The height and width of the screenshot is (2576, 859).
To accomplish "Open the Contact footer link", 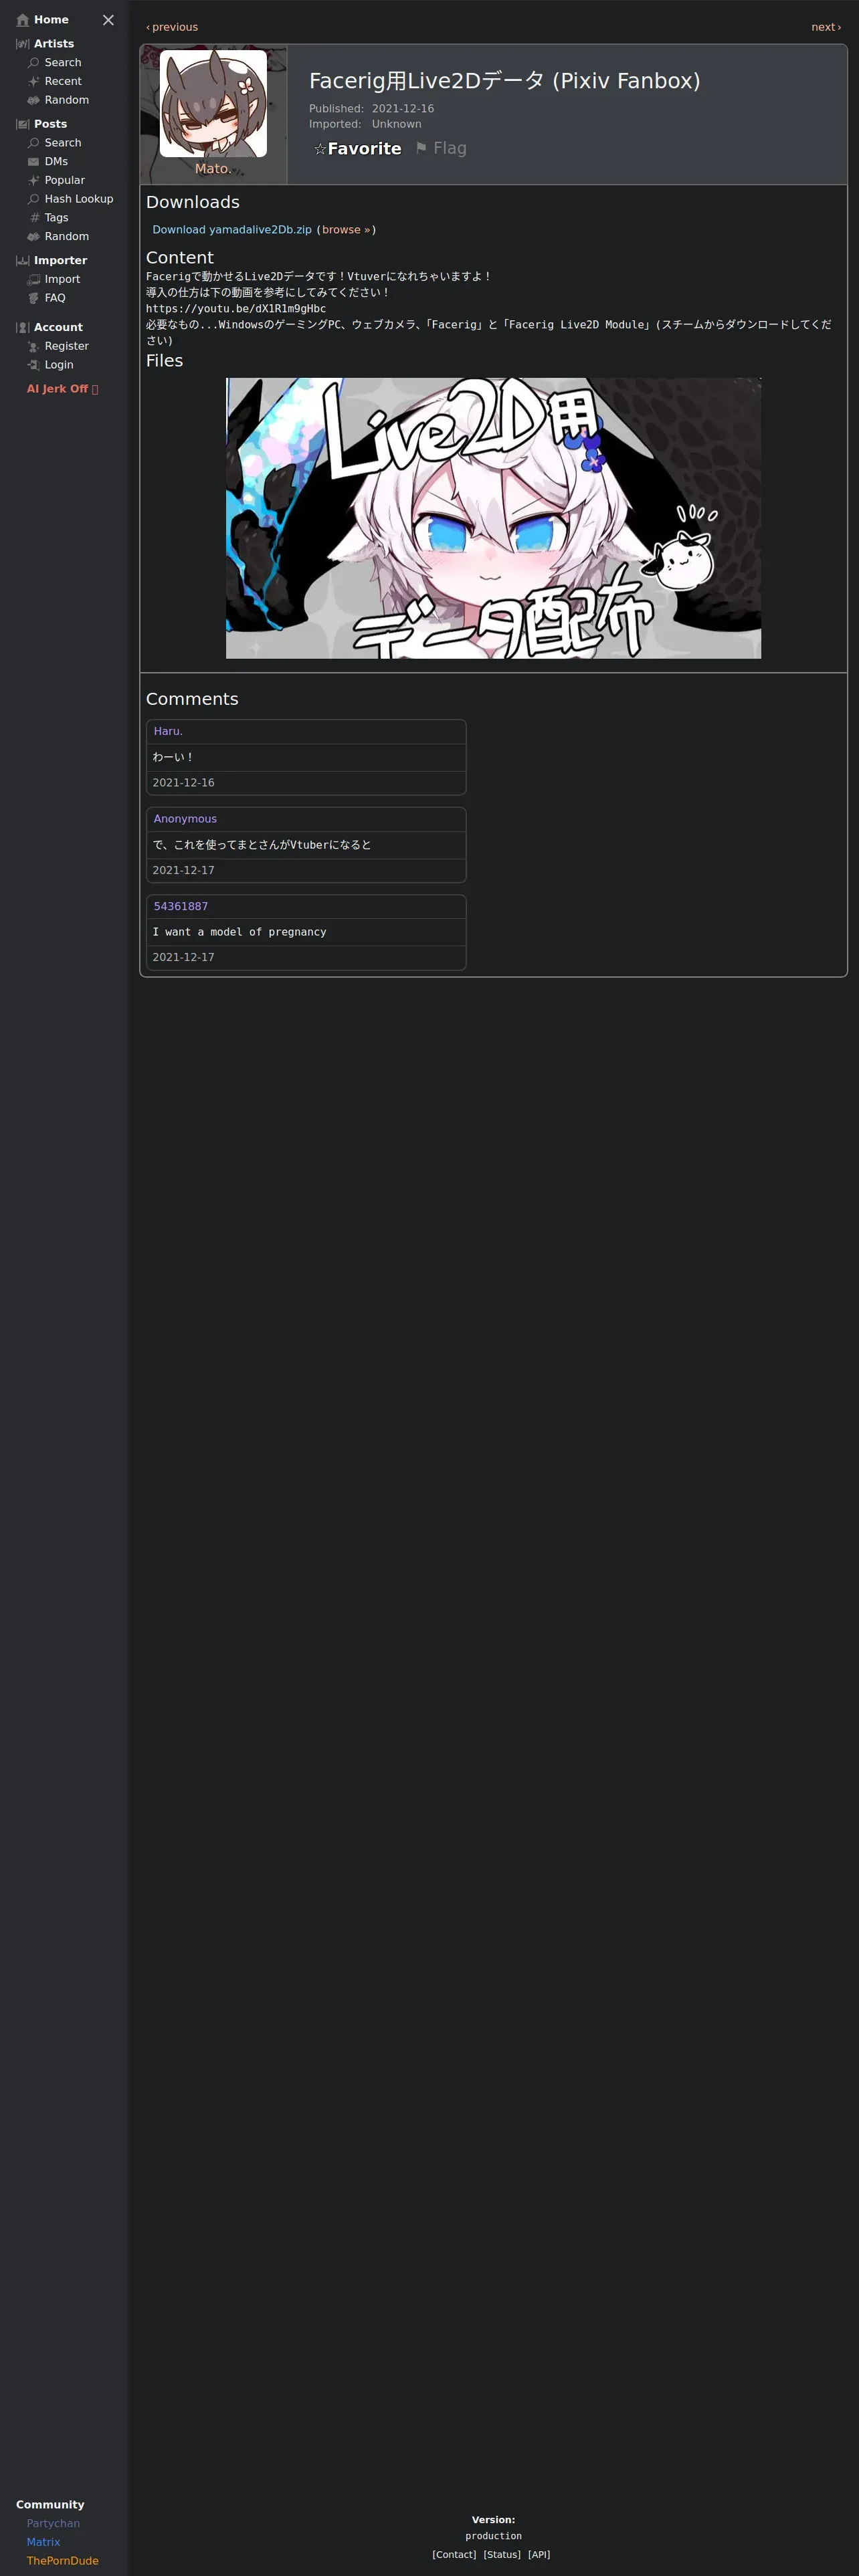I will 454,2554.
